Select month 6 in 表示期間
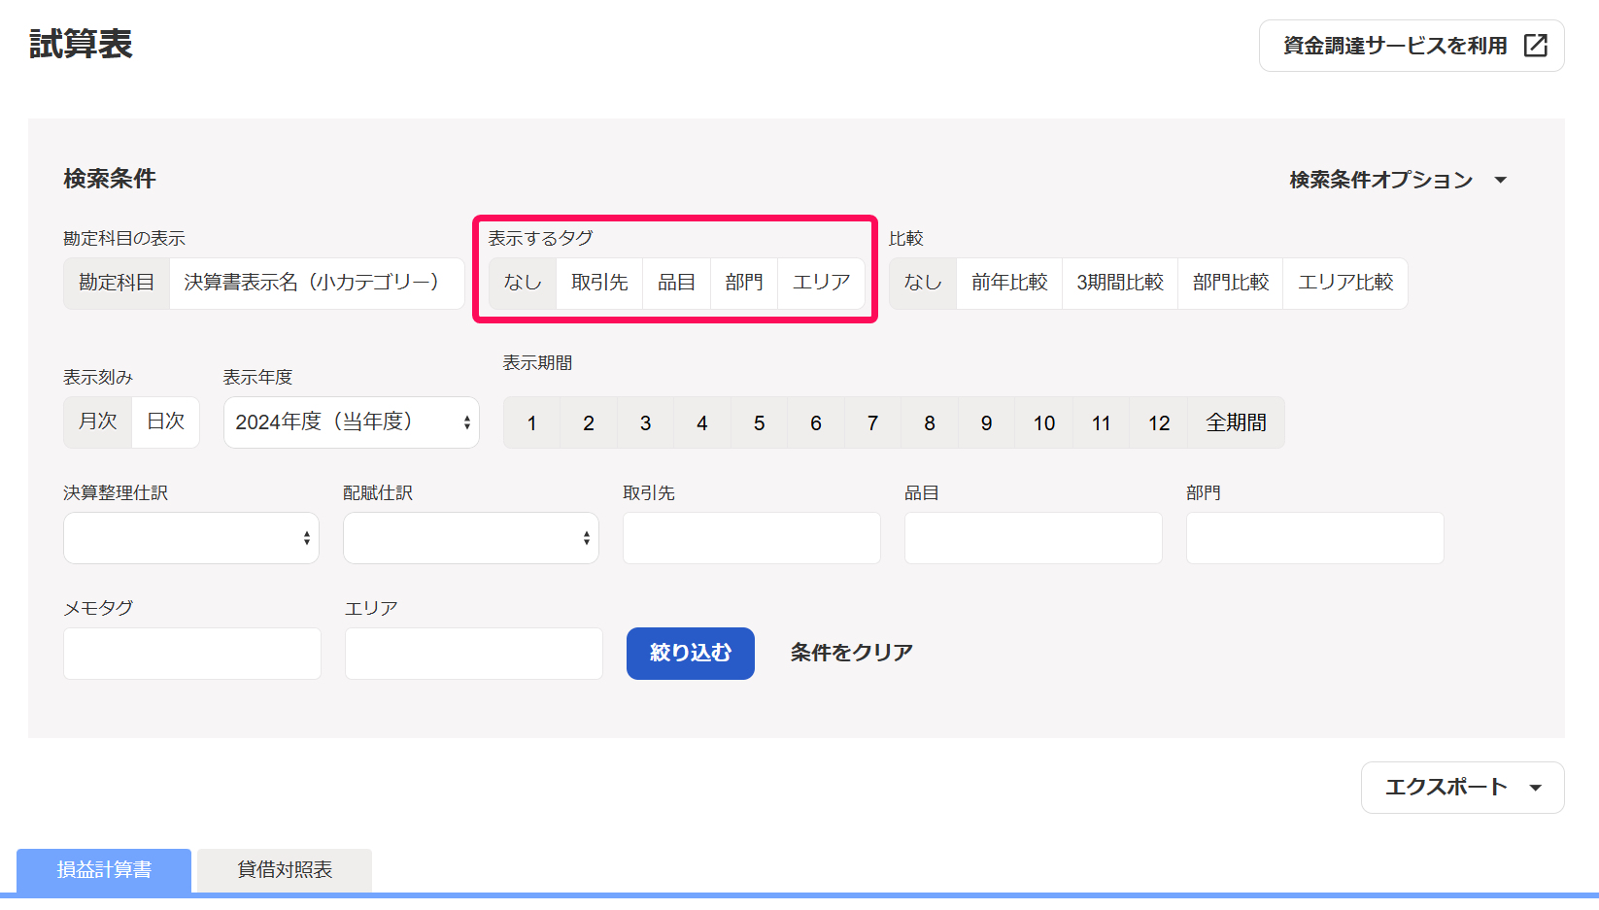Viewport: 1599px width, 910px height. [x=816, y=422]
